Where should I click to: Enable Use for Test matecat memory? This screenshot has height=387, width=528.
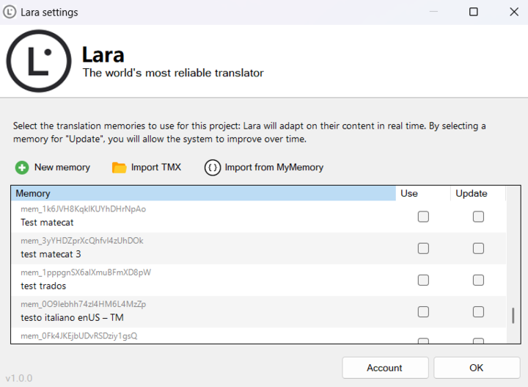423,217
